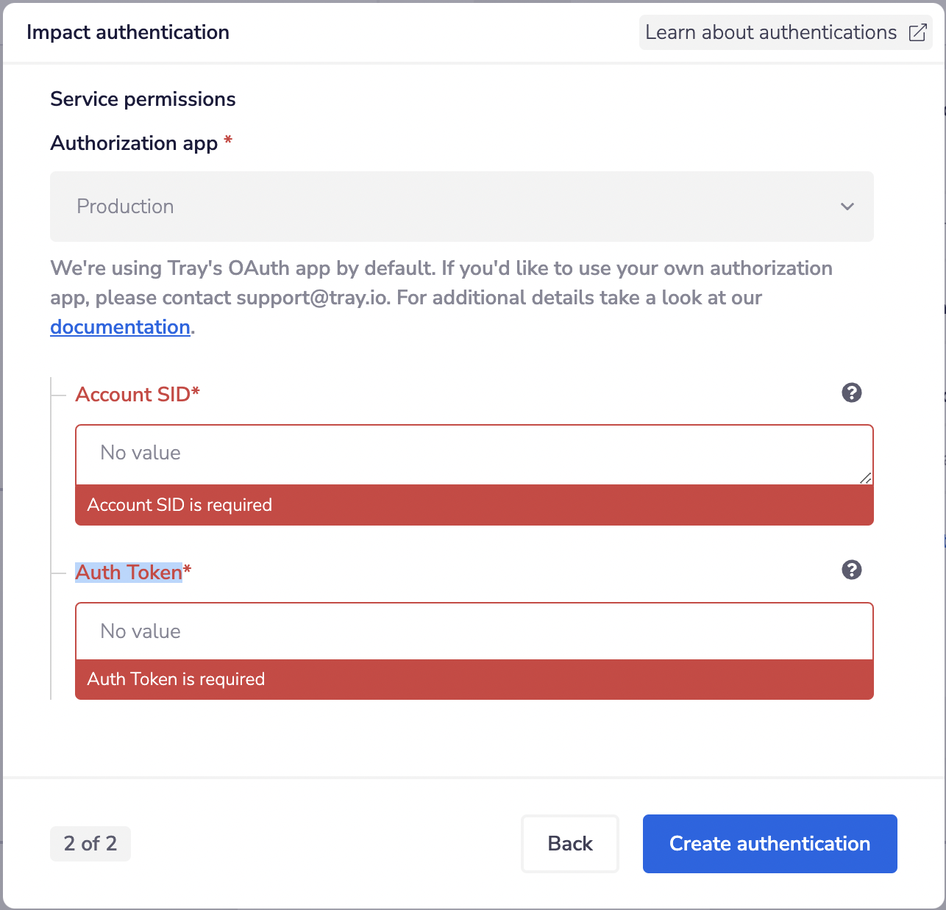This screenshot has width=946, height=910.
Task: Click Create authentication
Action: 769,844
